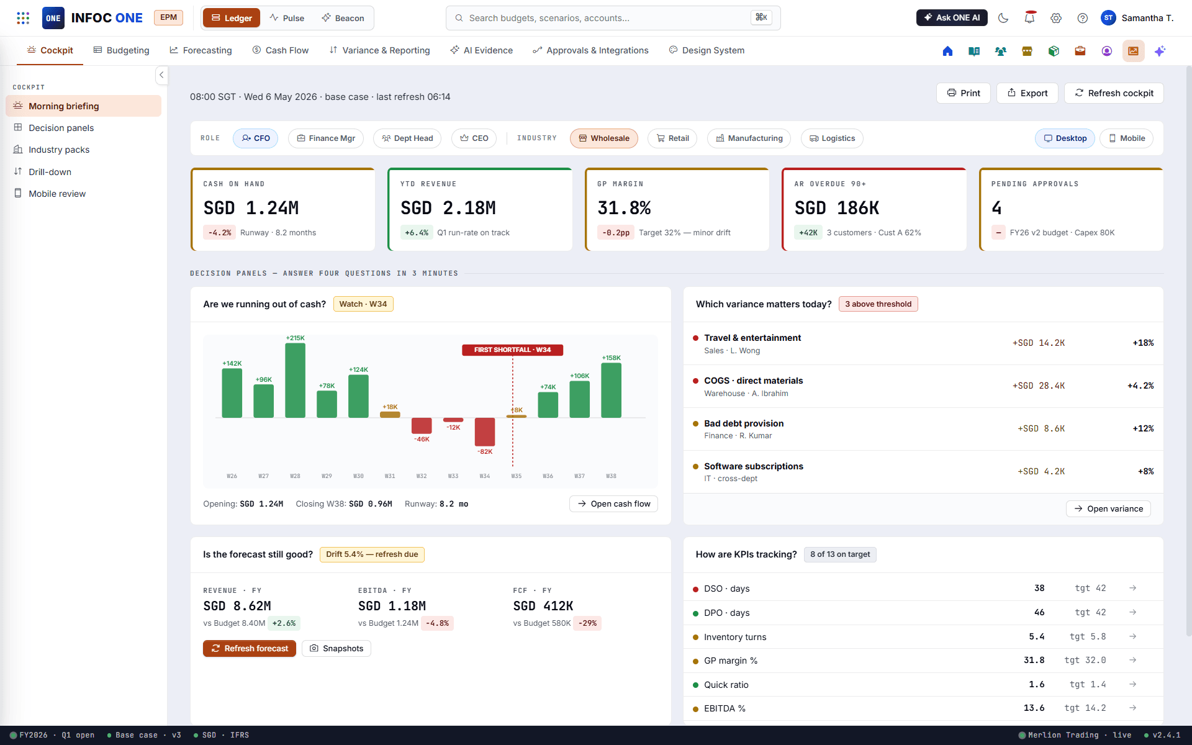Open help with the question mark icon
Viewport: 1192px width, 745px height.
coord(1083,18)
